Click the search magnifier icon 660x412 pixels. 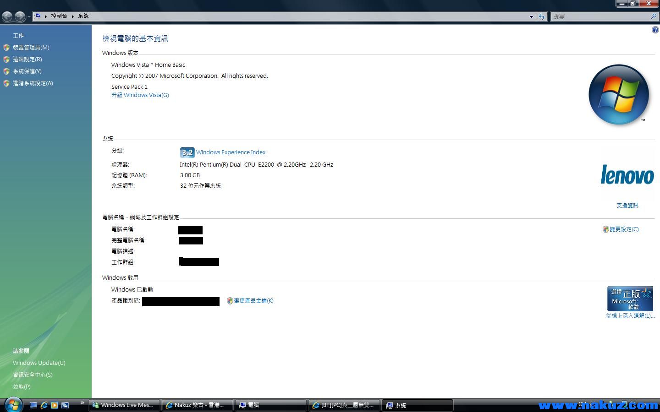[x=654, y=16]
